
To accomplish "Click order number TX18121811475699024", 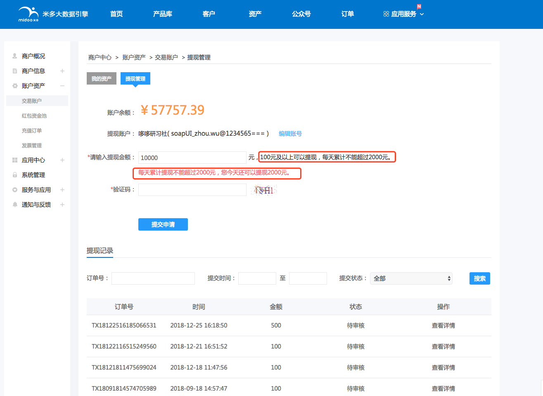I will [x=124, y=368].
